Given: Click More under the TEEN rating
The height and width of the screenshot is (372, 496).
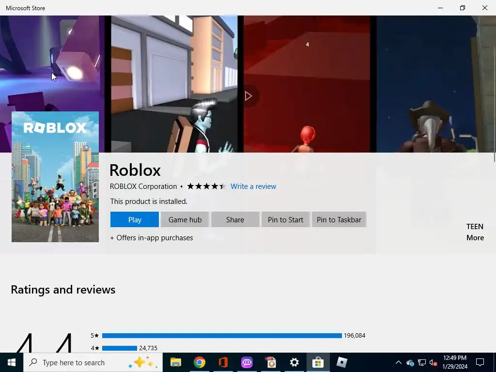Looking at the screenshot, I should coord(475,237).
